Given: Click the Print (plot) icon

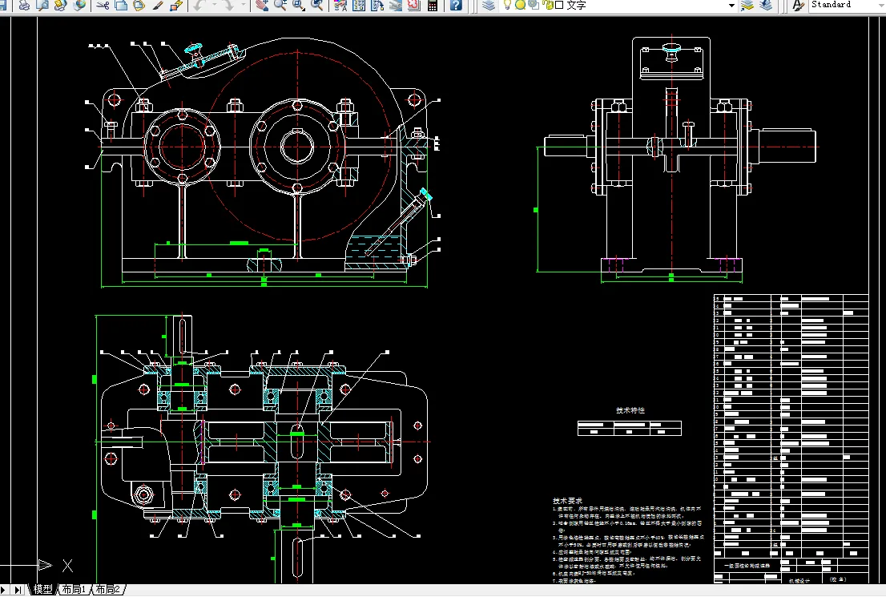Looking at the screenshot, I should click(x=25, y=5).
